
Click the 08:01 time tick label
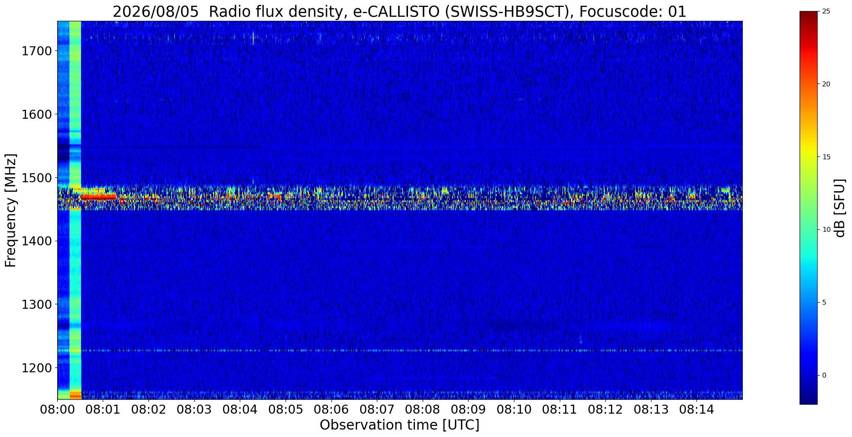point(103,410)
